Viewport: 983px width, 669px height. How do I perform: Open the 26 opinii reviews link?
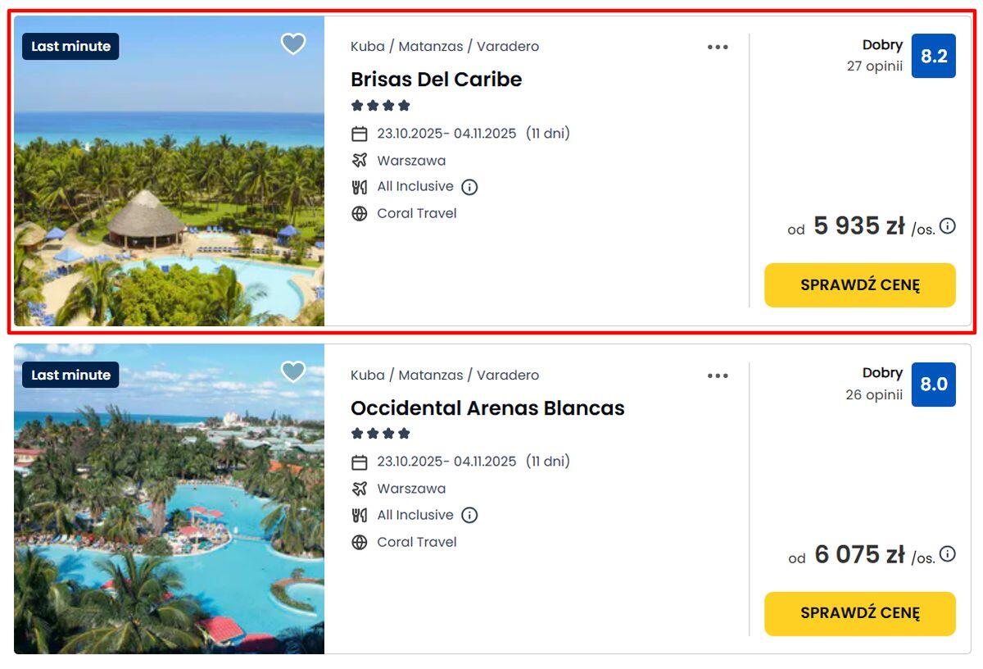874,395
